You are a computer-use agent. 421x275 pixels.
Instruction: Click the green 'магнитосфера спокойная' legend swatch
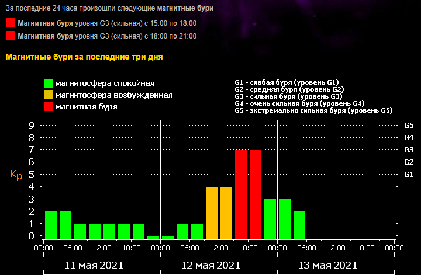tap(48, 83)
